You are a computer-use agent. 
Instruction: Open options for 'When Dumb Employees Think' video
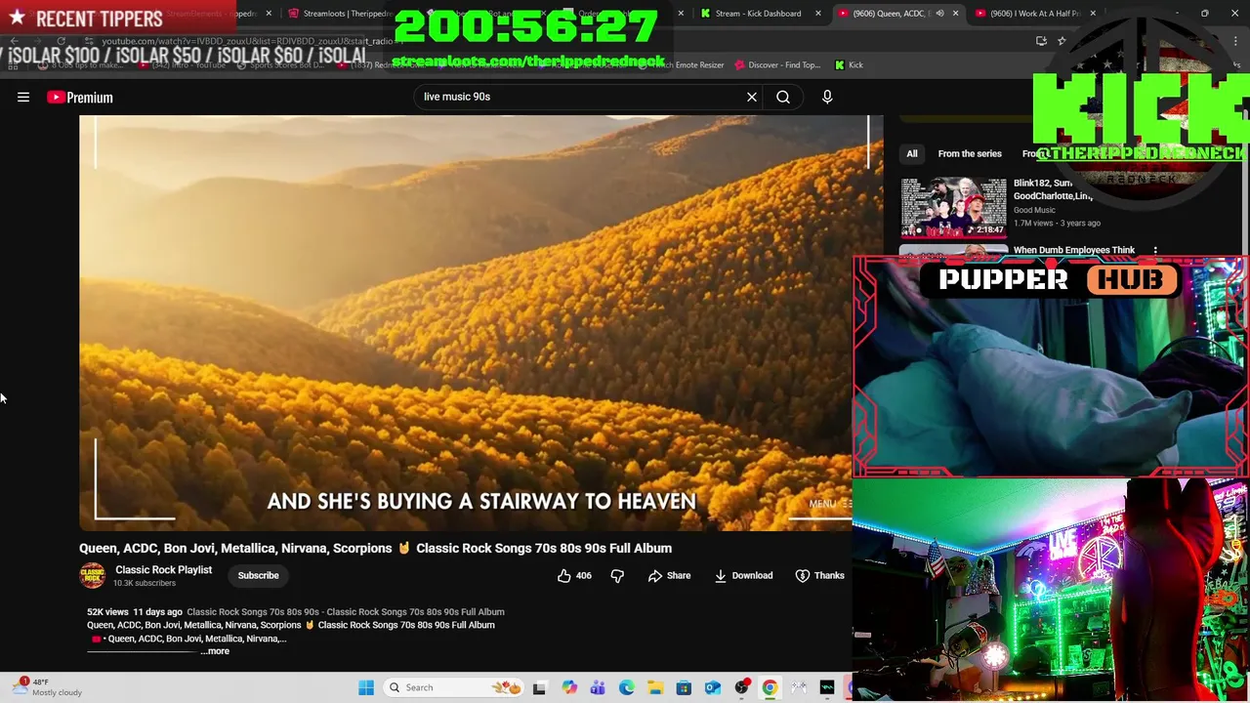coord(1155,251)
